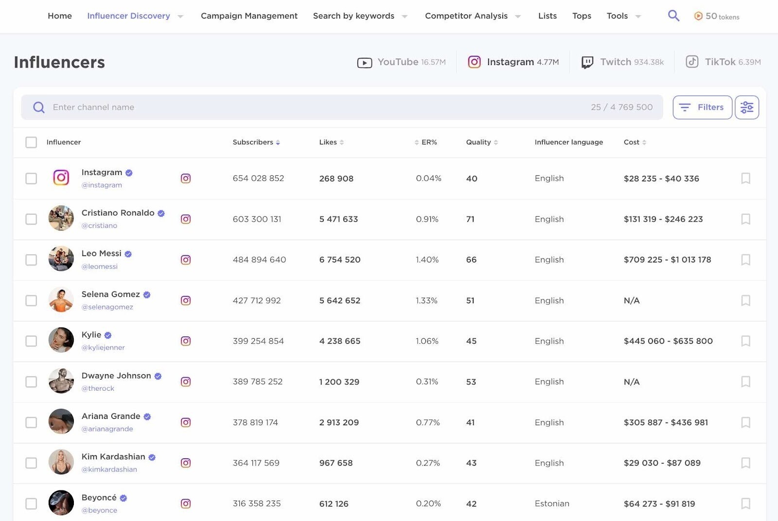Click Instagram platform icon in Selena Gomez row
This screenshot has width=778, height=521.
tap(186, 300)
